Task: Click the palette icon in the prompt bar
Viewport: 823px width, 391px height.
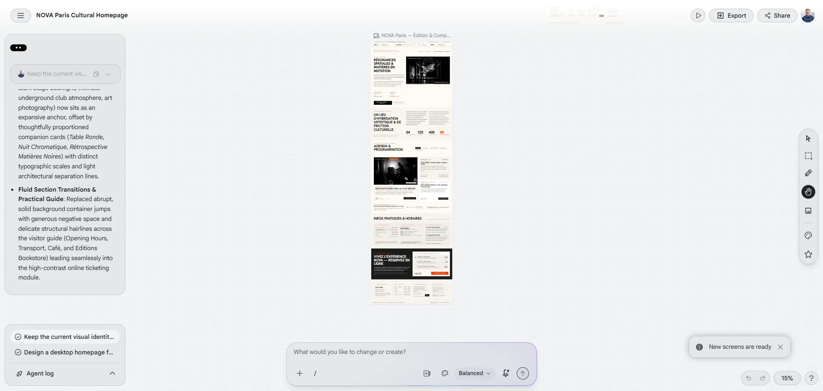Action: [x=445, y=373]
